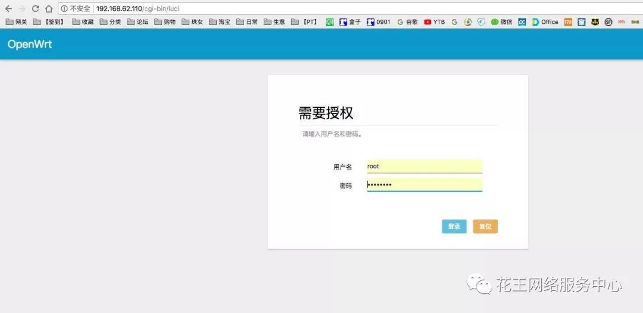Screen dimensions: 643x313
Task: Click the 需要授权 heading text
Action: (x=326, y=113)
